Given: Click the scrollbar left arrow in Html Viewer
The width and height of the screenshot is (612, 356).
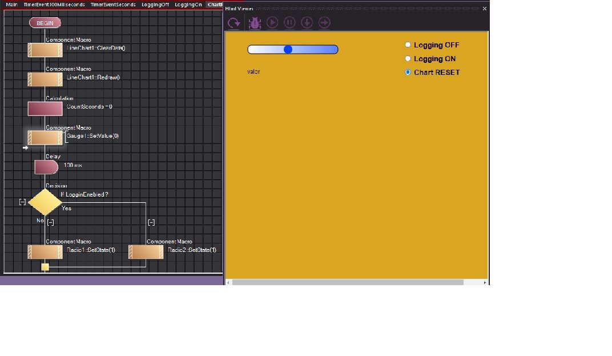Looking at the screenshot, I should 229,282.
